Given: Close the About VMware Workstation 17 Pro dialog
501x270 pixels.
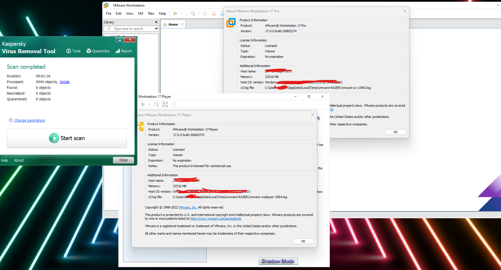Looking at the screenshot, I should 404,11.
